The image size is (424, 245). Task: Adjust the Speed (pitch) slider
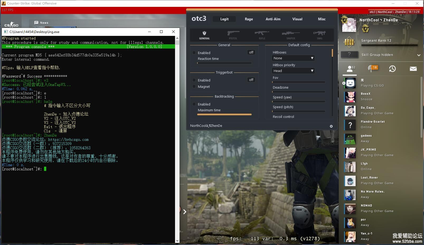point(299,111)
